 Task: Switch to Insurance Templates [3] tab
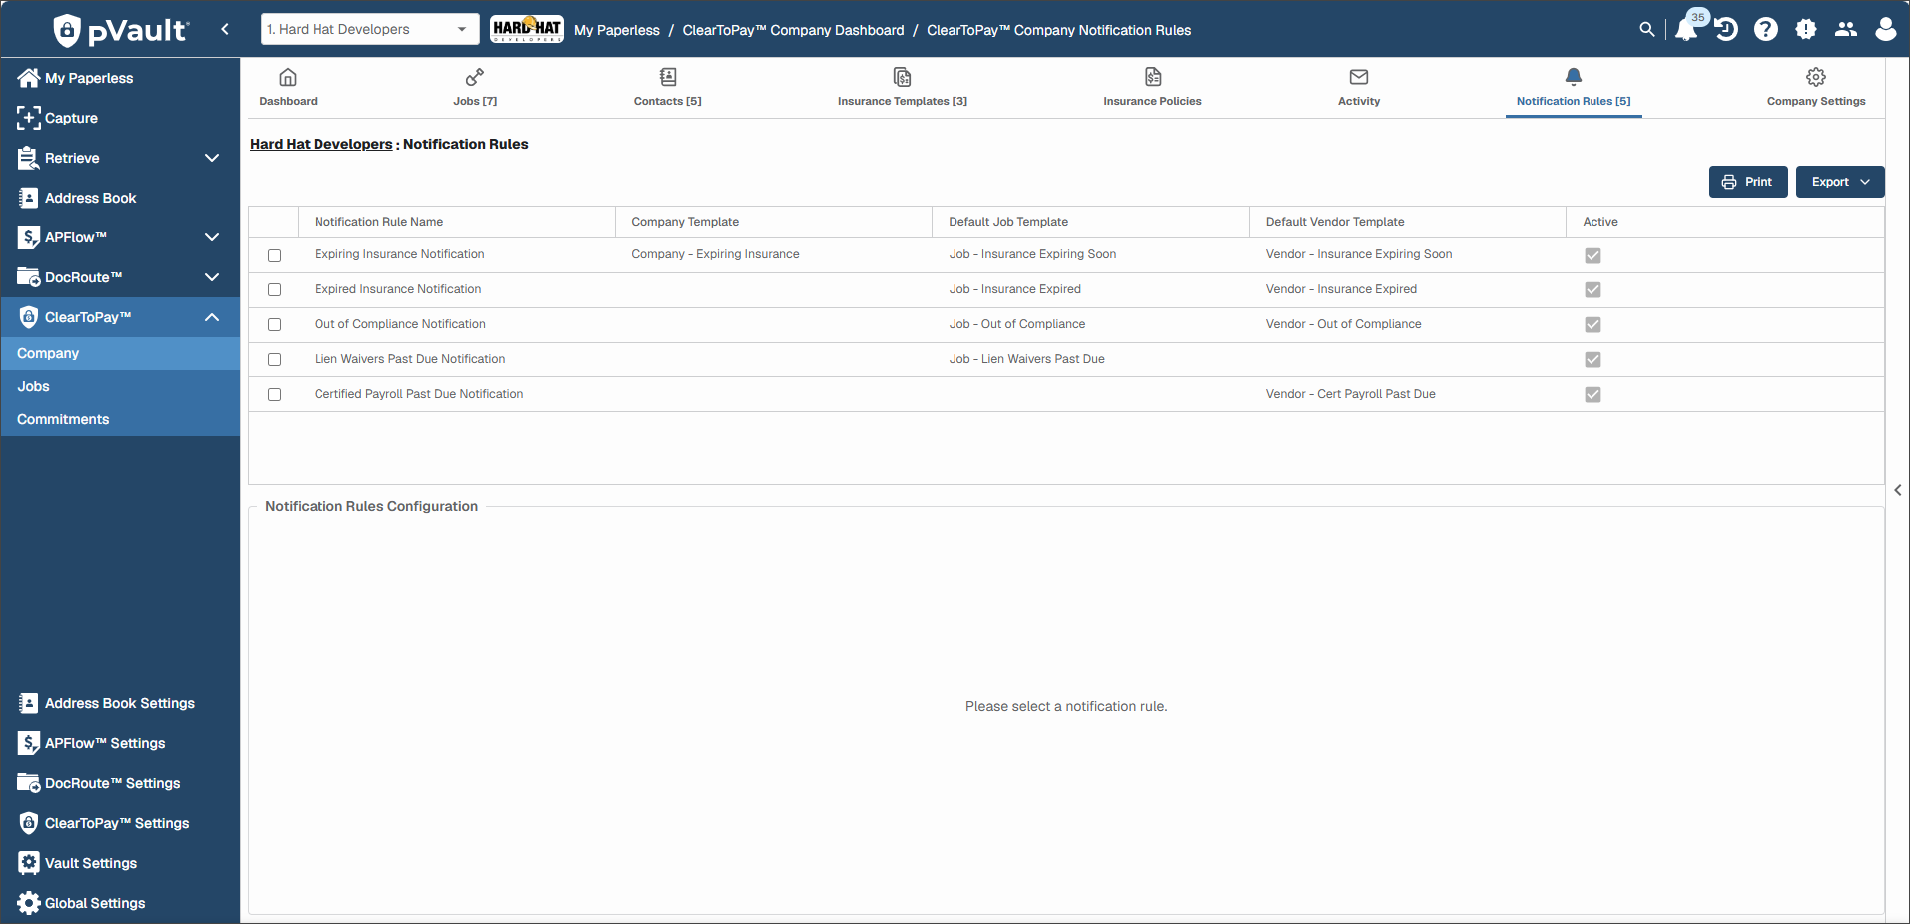coord(902,88)
